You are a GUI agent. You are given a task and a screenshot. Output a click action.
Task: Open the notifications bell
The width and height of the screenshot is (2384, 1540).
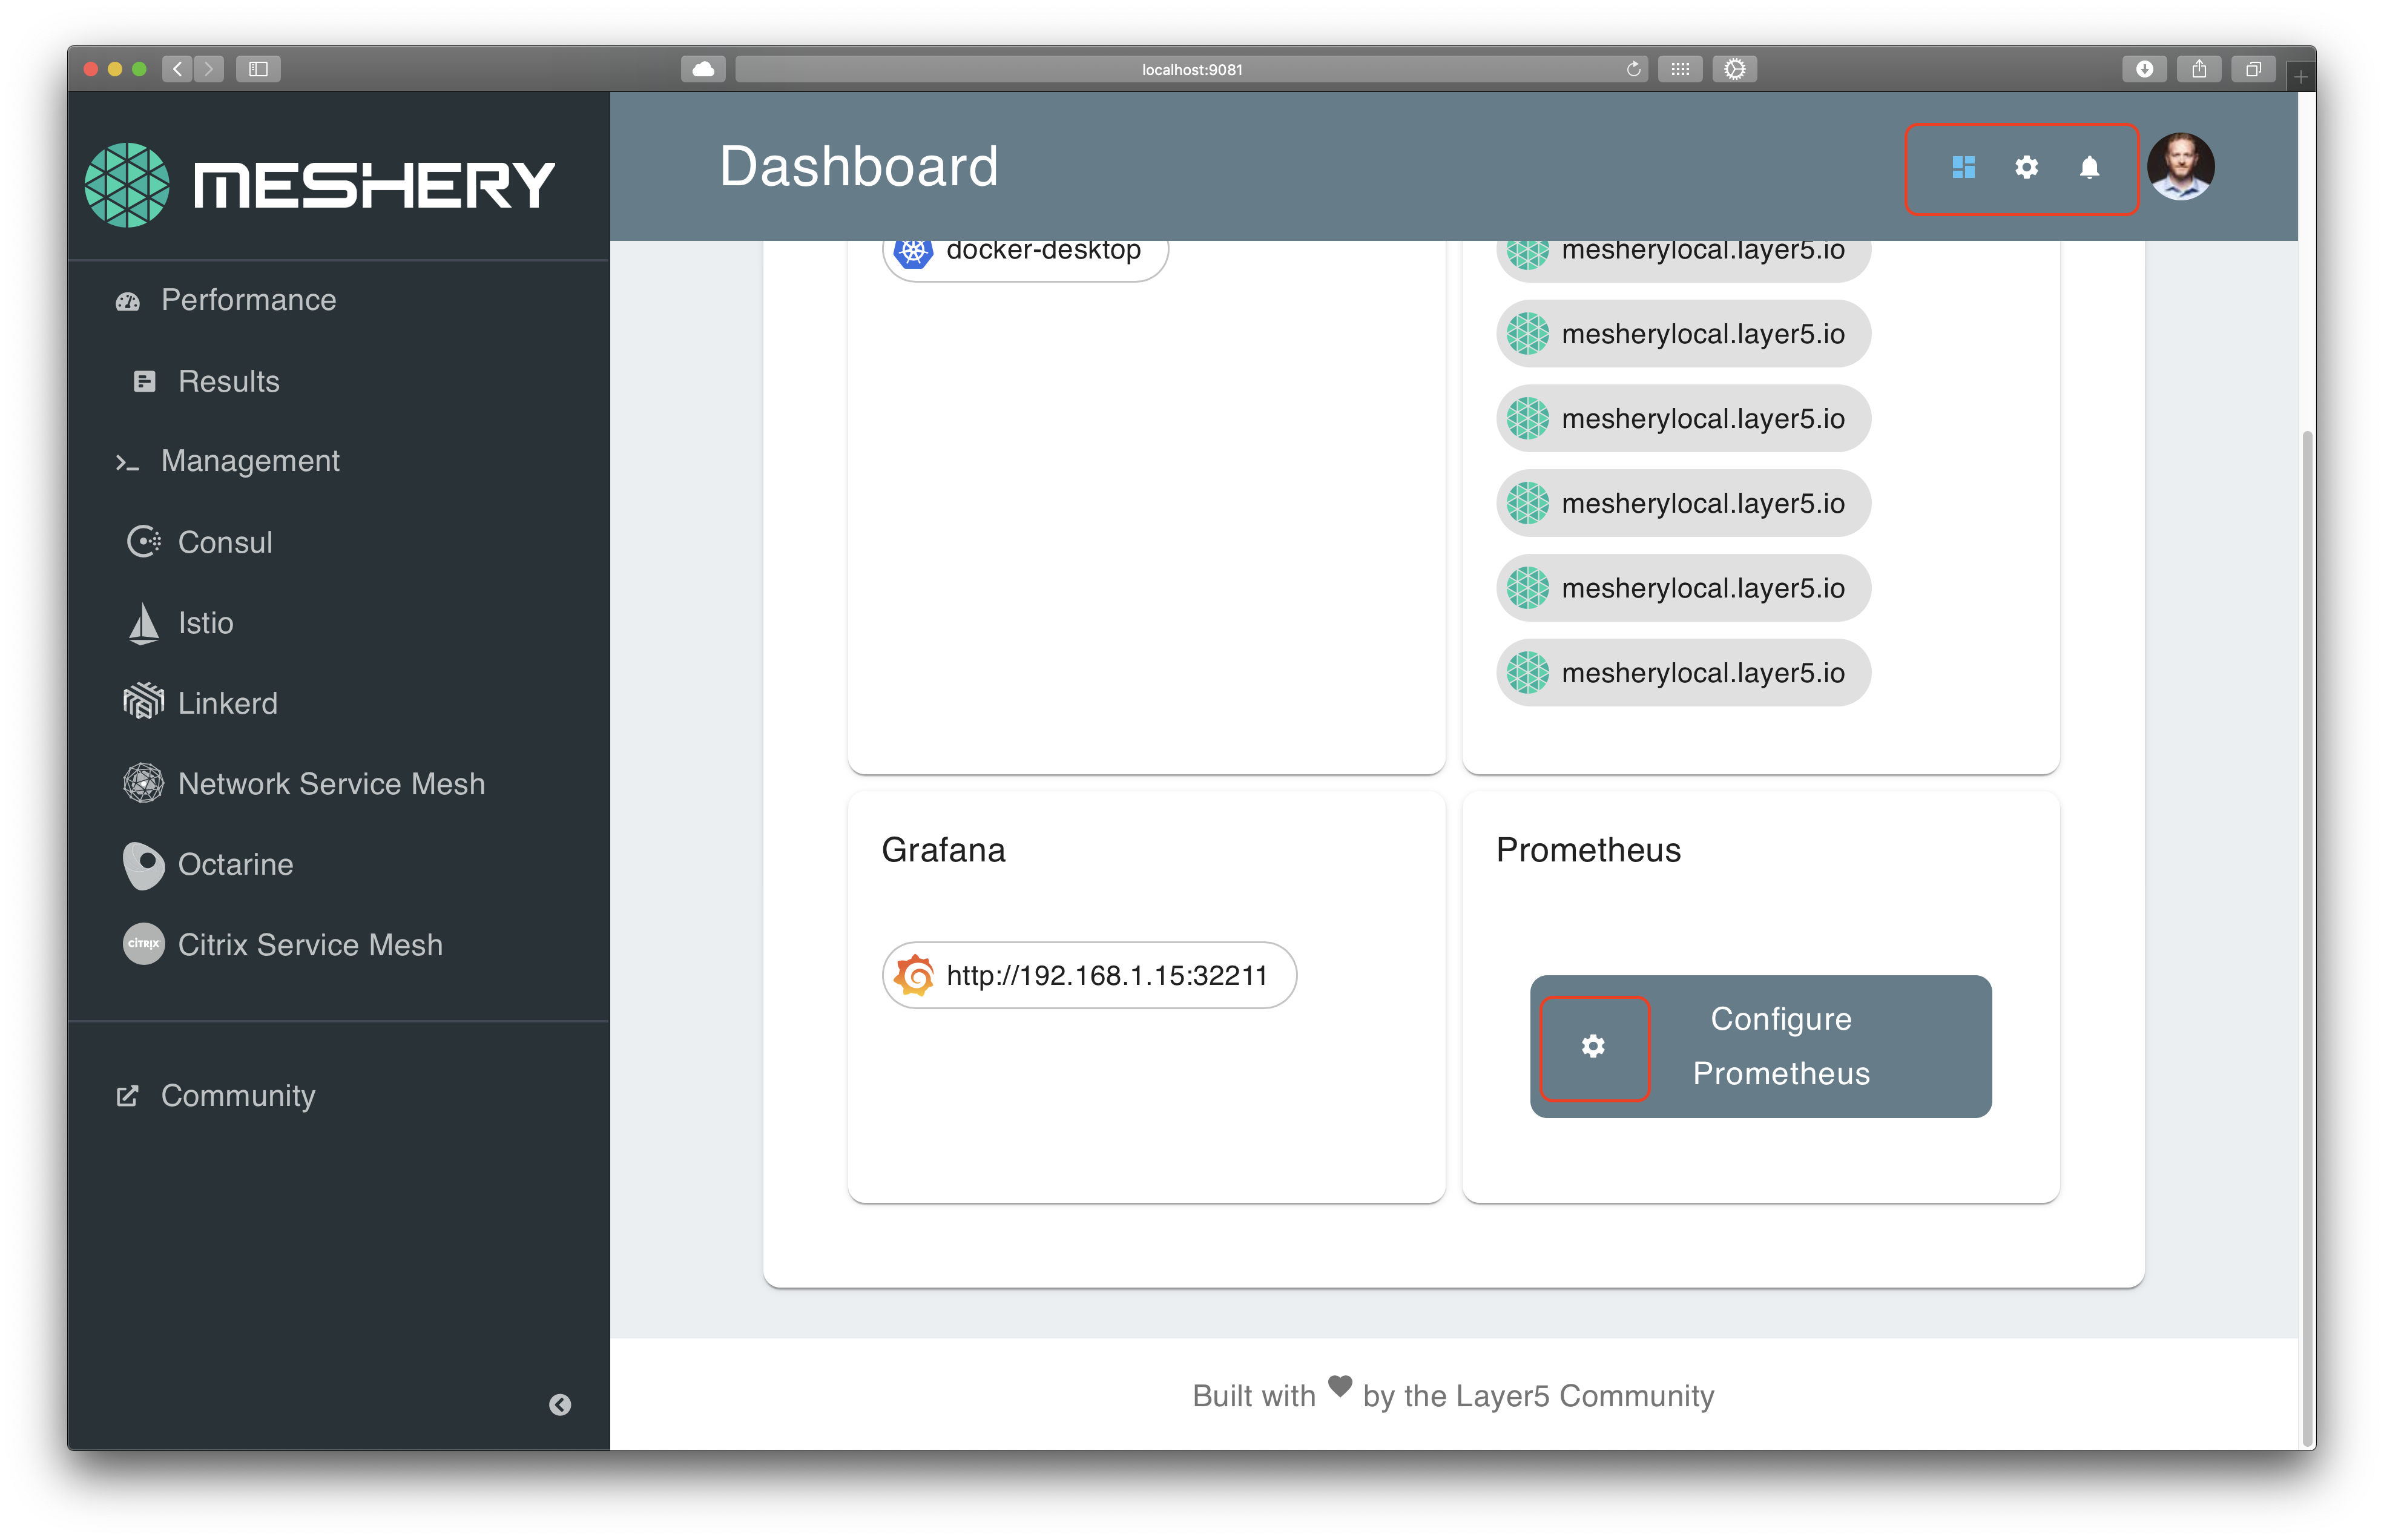point(2088,168)
